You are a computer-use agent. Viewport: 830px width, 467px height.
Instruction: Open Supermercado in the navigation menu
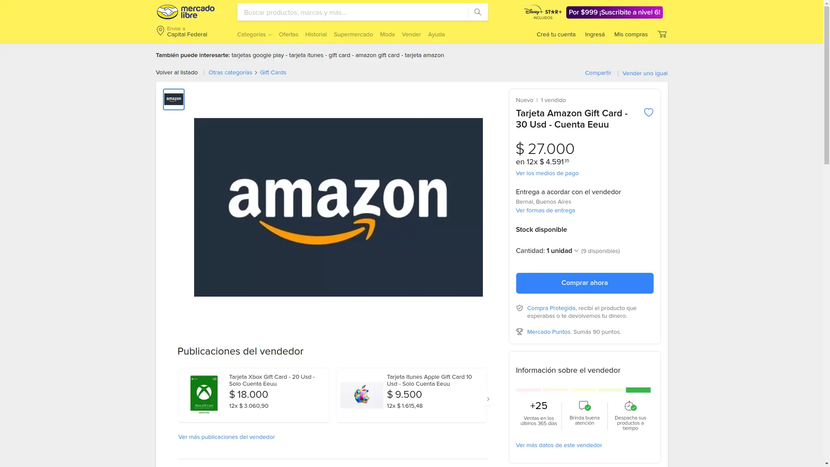tap(353, 35)
